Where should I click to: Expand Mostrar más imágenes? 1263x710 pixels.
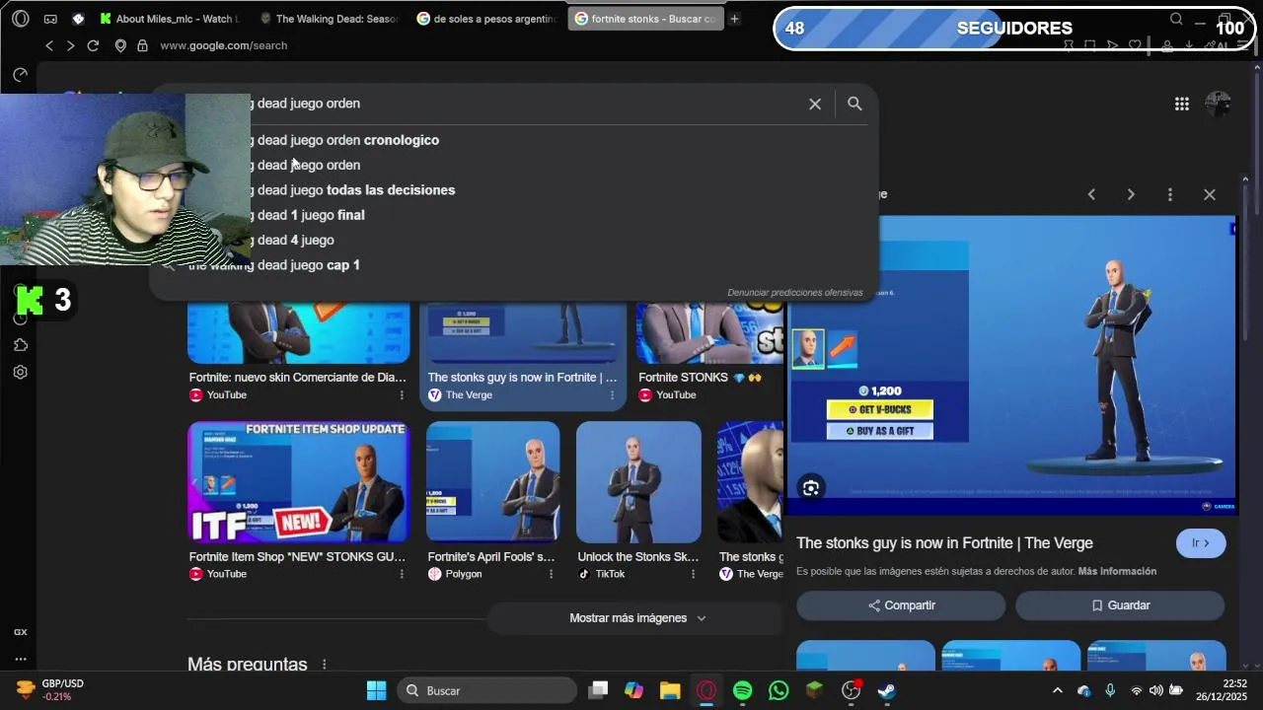637,618
